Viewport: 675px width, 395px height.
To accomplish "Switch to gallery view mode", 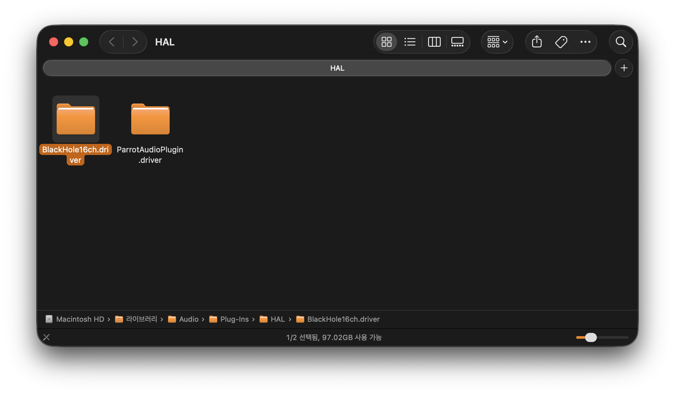I will point(457,42).
